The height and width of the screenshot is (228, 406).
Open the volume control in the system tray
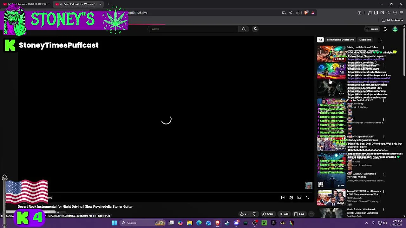[x=385, y=223]
